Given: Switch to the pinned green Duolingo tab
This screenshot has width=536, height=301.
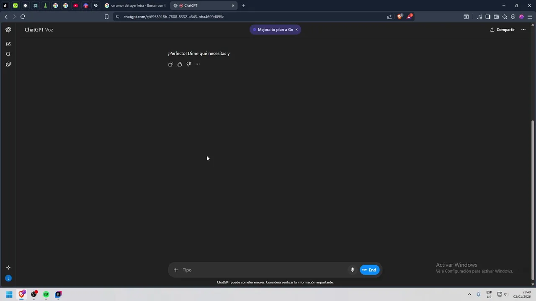Looking at the screenshot, I should point(15,5).
